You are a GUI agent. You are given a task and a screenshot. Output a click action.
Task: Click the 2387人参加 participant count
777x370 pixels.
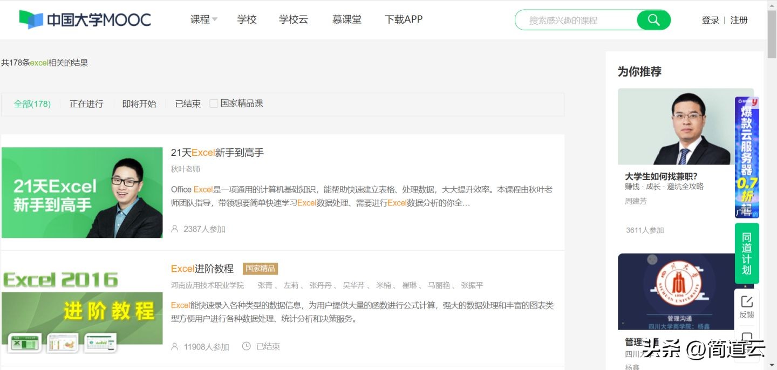[x=205, y=229]
